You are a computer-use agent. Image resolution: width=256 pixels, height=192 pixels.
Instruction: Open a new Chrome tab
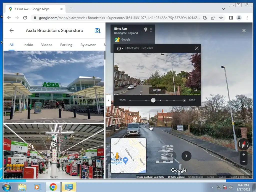pyautogui.click(x=71, y=9)
